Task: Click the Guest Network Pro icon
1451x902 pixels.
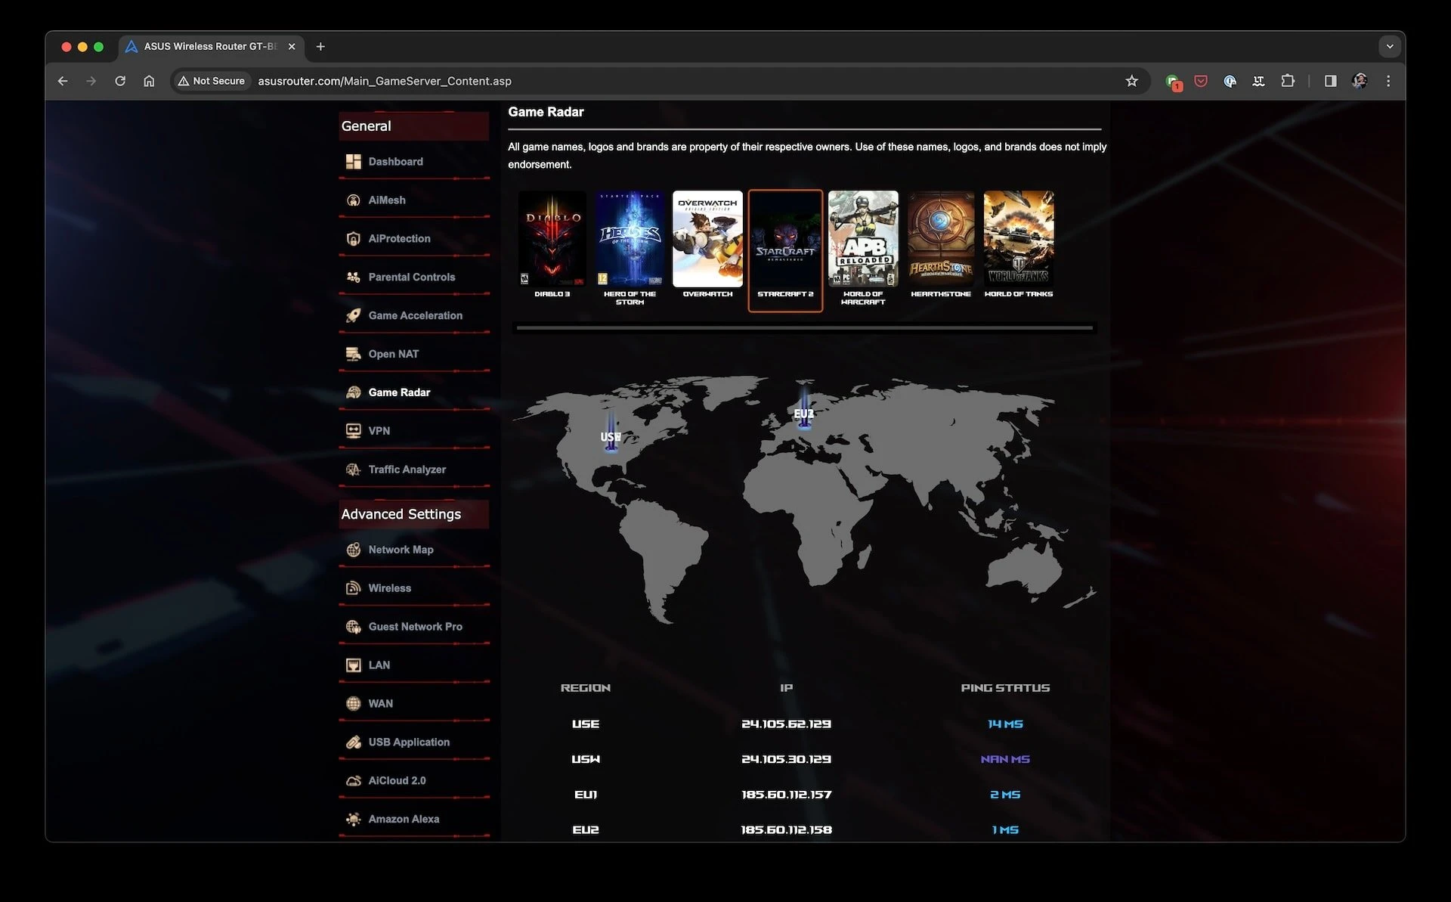Action: click(353, 627)
